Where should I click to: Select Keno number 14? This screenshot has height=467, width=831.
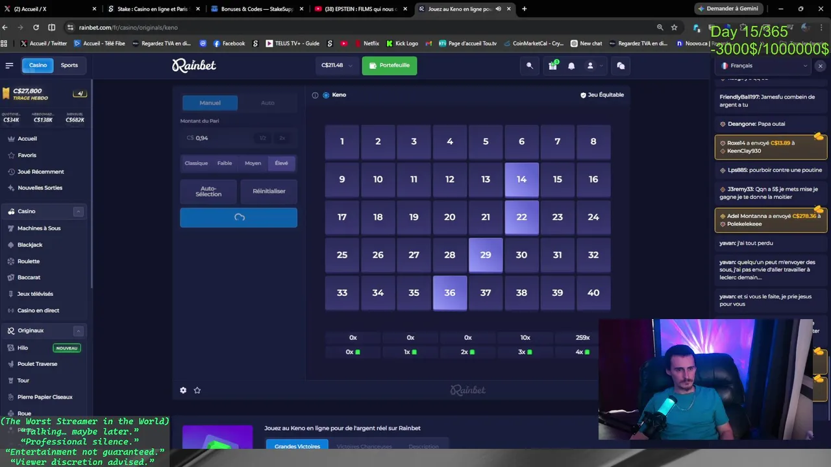tap(521, 179)
